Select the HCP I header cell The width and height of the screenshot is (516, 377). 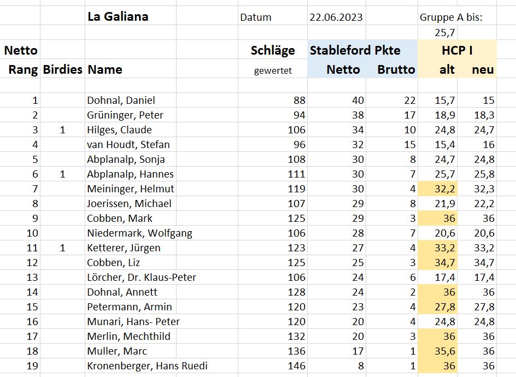coord(457,50)
